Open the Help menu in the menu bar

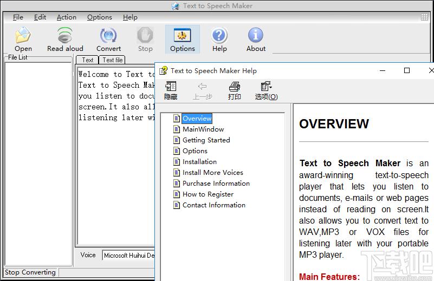[x=130, y=17]
